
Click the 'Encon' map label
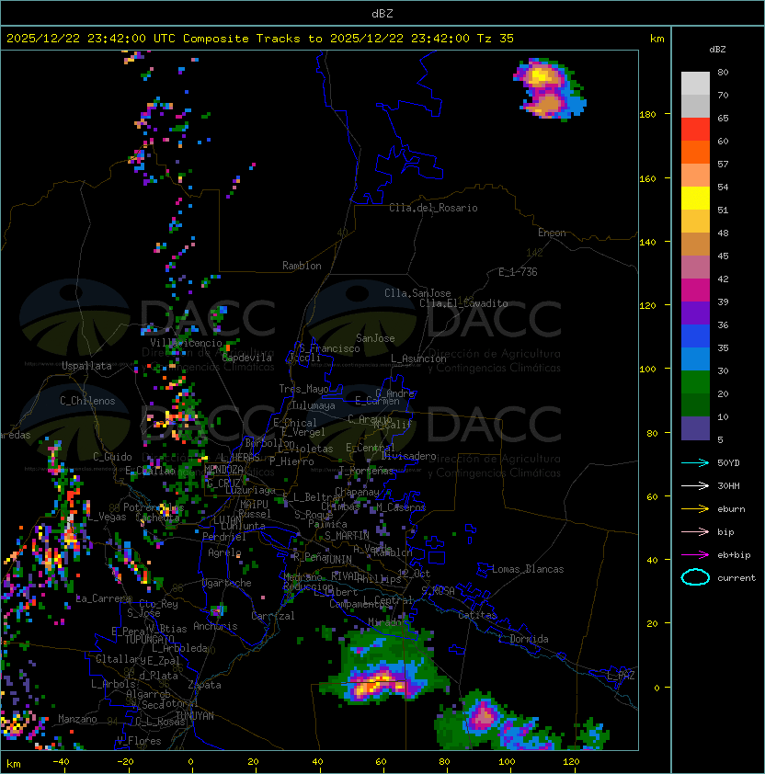[x=552, y=233]
